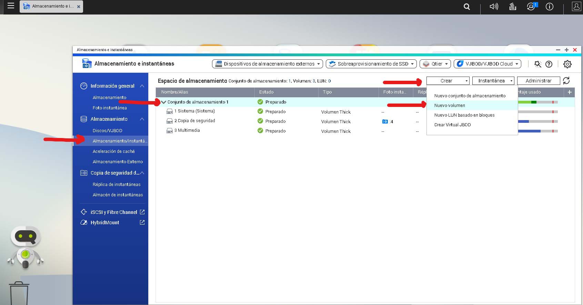The height and width of the screenshot is (305, 583).
Task: Open the search magnifier in top bar
Action: point(467,7)
